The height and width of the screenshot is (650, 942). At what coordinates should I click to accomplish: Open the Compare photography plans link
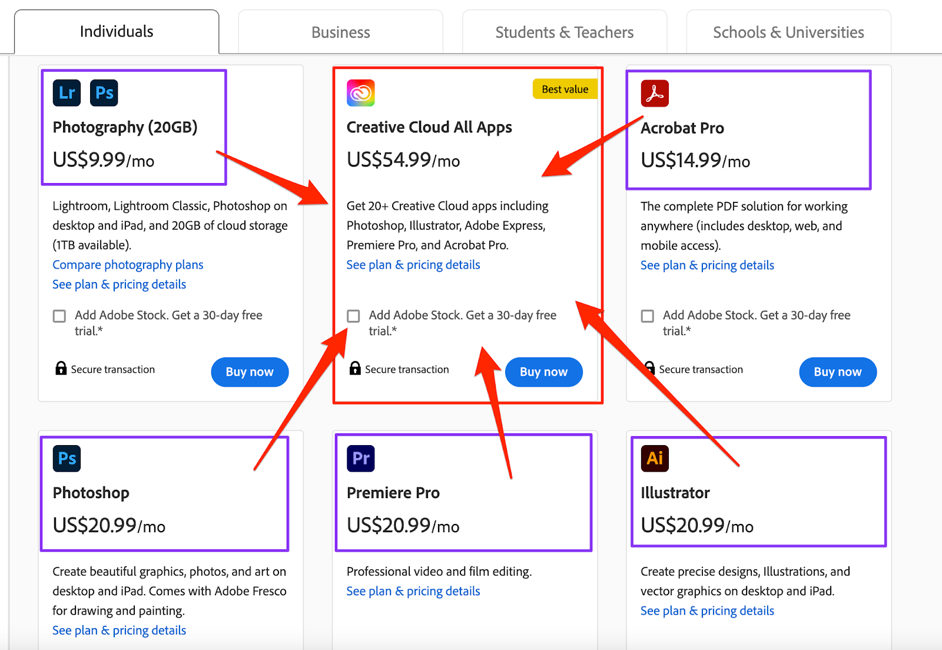[x=128, y=265]
